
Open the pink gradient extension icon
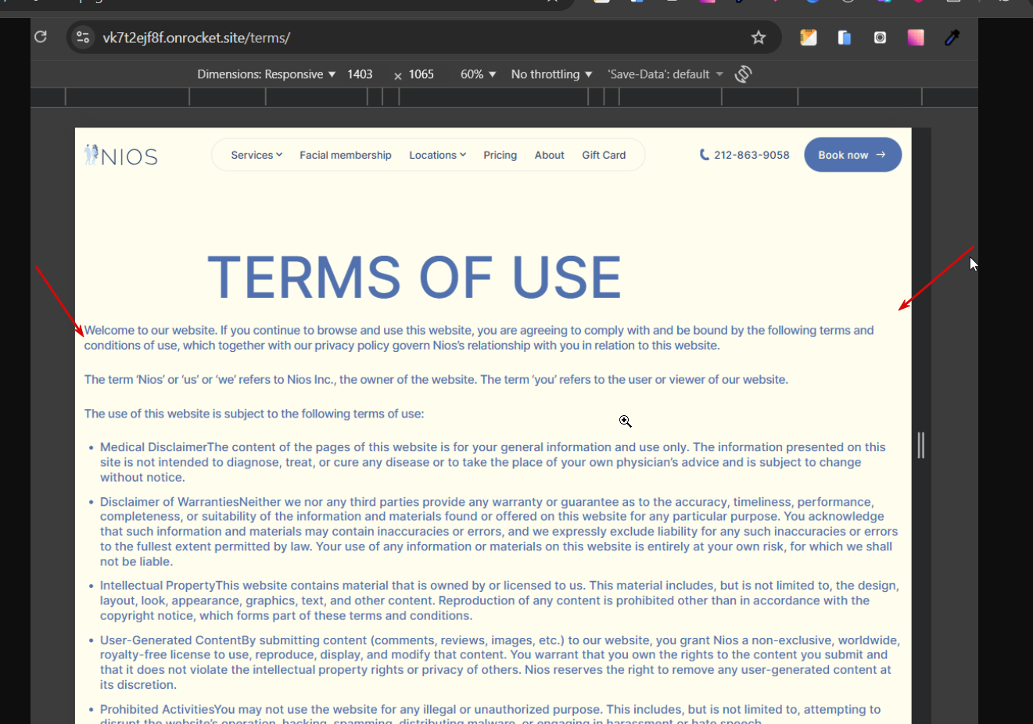coord(916,38)
